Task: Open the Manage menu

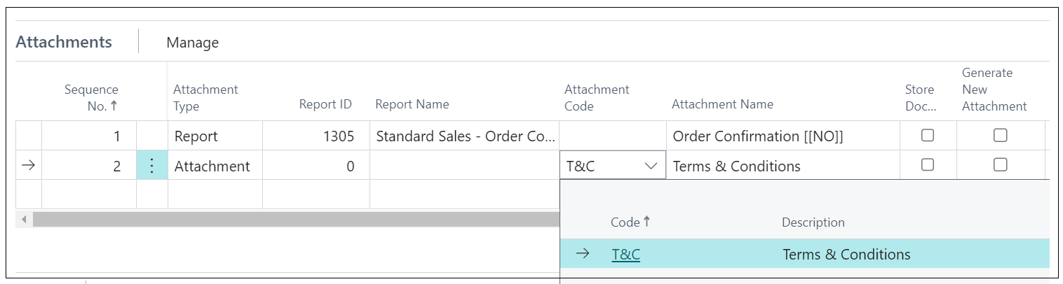Action: point(193,43)
